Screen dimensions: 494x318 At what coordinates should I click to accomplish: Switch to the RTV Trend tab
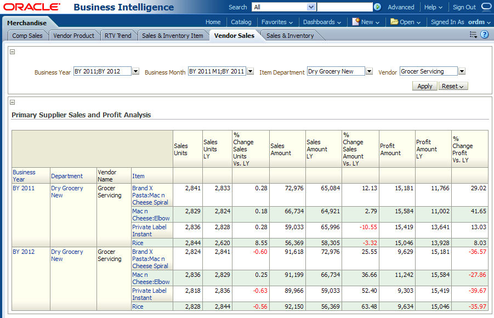click(x=118, y=36)
